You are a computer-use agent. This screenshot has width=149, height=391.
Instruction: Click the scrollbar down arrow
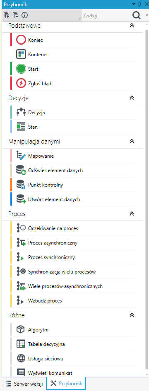click(x=147, y=374)
